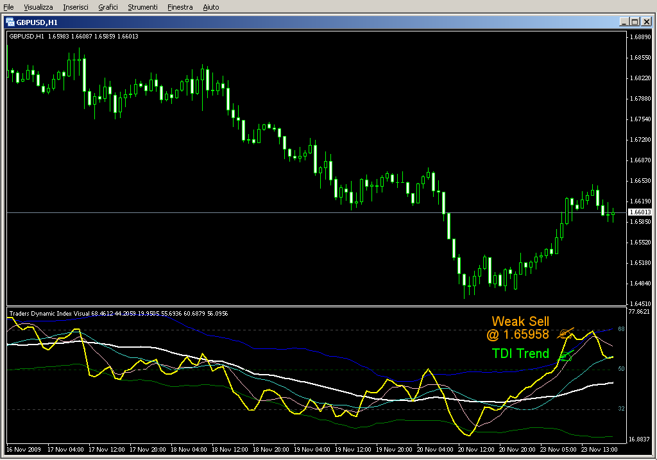Click the 1.68220 price scale label
The image size is (657, 460).
640,78
